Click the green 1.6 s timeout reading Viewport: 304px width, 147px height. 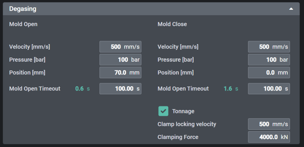(231, 89)
